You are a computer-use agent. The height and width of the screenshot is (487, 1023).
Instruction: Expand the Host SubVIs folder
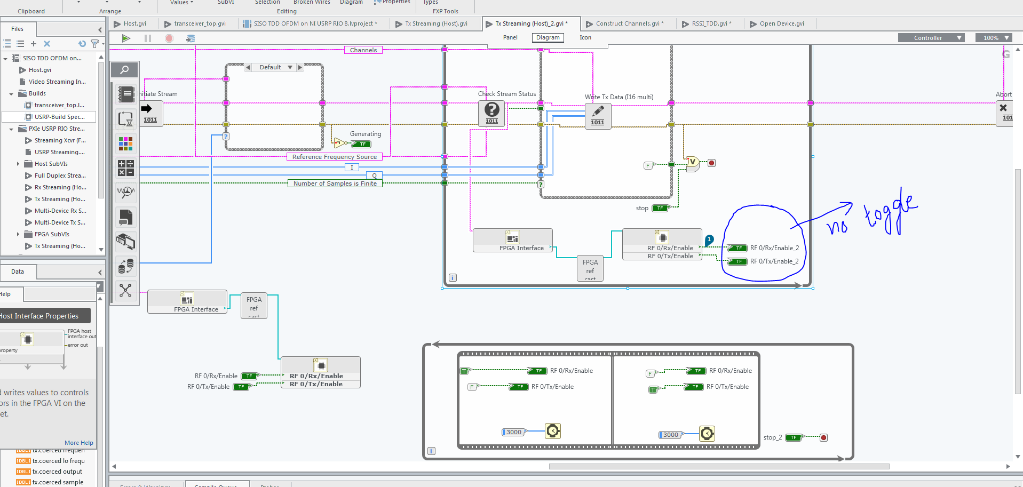tap(18, 164)
